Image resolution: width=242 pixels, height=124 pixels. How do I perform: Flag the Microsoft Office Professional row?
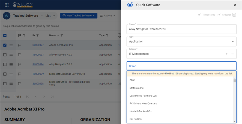coord(19,84)
